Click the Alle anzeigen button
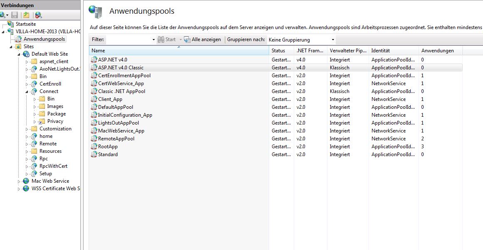The height and width of the screenshot is (250, 483). tap(203, 39)
